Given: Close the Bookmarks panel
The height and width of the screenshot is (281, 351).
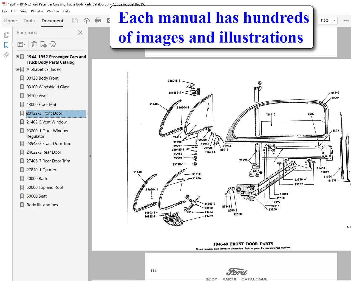Looking at the screenshot, I should click(x=80, y=32).
